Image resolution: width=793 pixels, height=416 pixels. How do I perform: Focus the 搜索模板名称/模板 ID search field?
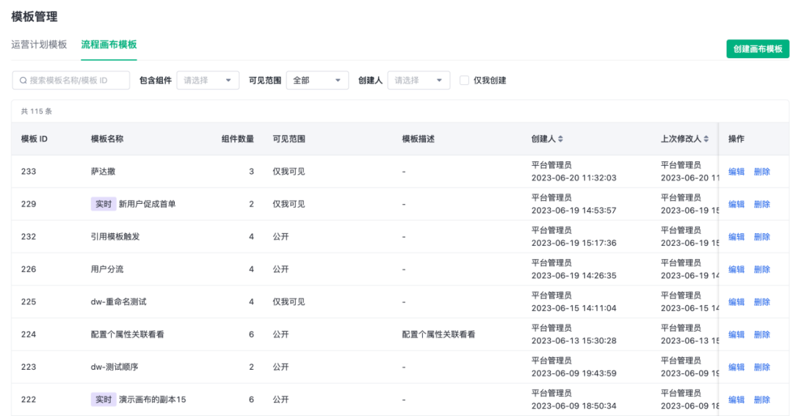[x=70, y=81]
